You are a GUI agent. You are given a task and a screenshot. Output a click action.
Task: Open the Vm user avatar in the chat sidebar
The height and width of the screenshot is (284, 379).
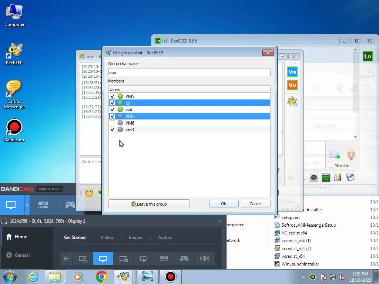[x=292, y=72]
